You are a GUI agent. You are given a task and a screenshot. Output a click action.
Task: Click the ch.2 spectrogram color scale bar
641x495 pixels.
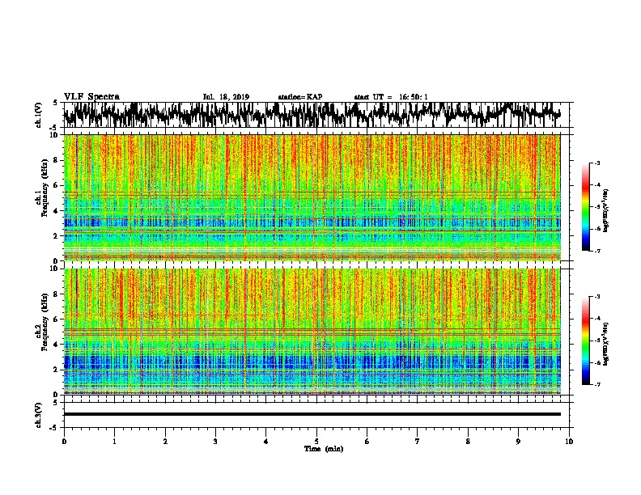pos(586,341)
